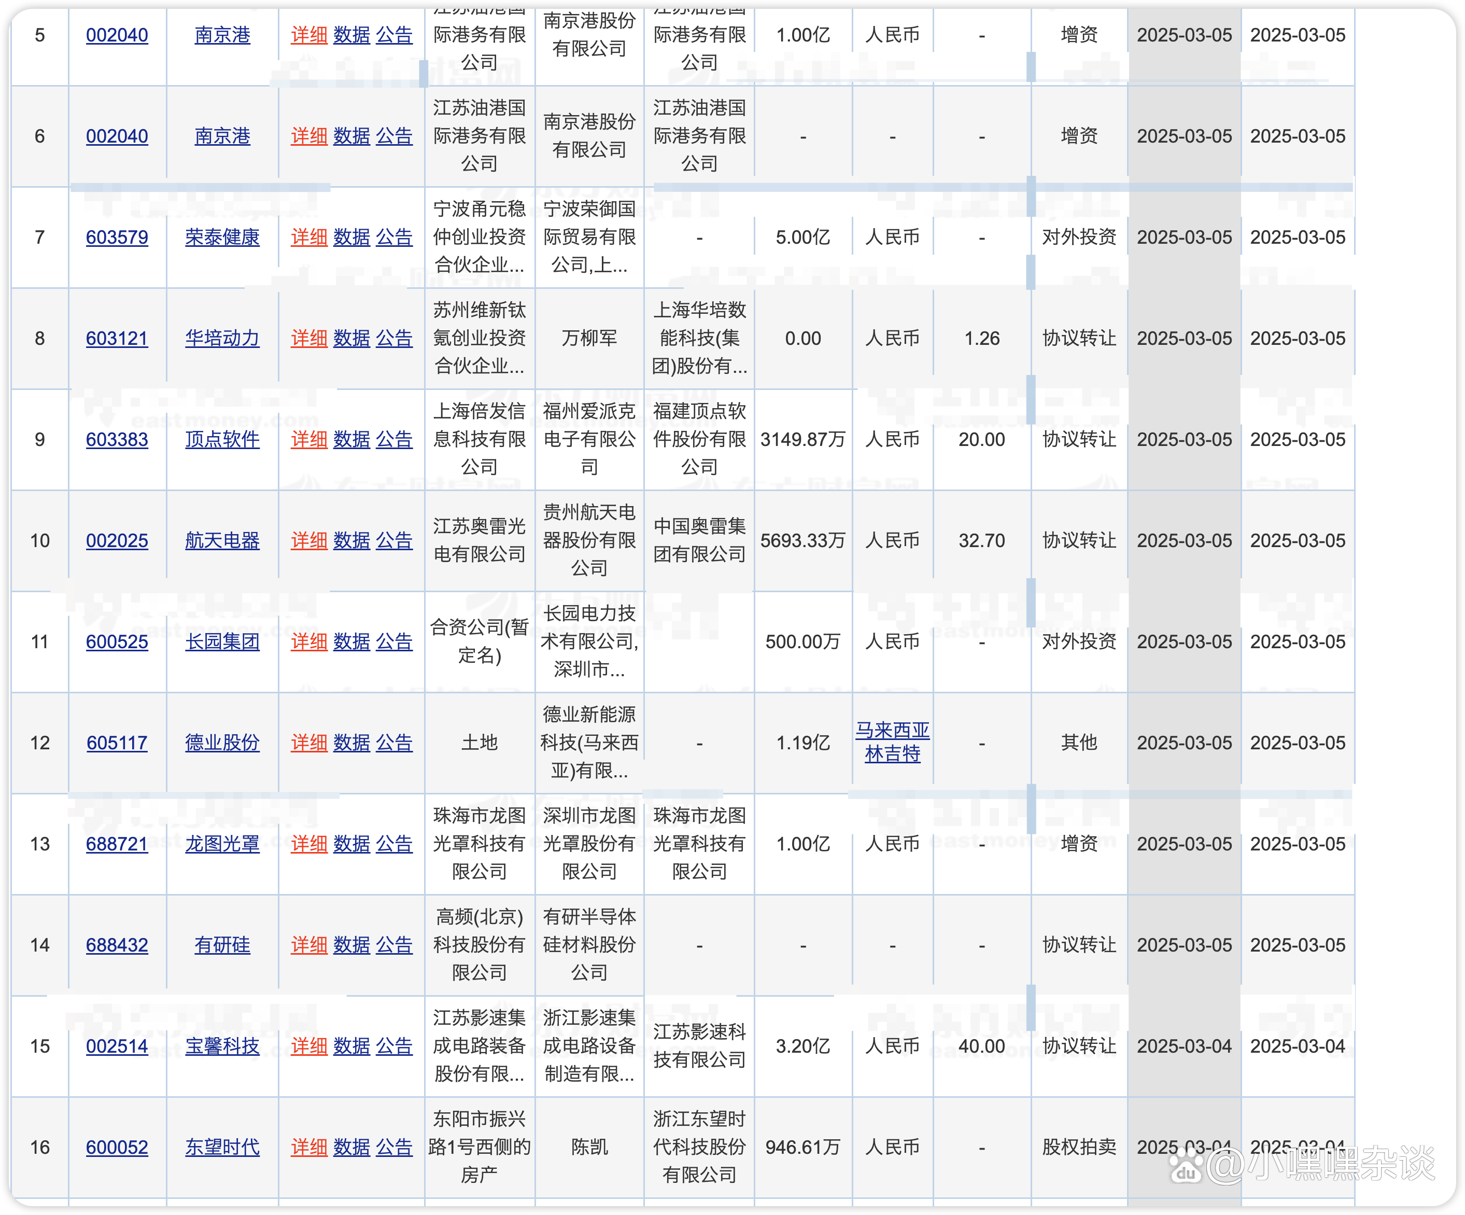Image resolution: width=1465 pixels, height=1215 pixels.
Task: Click 公告 link in row 12 德业股份
Action: (x=394, y=743)
